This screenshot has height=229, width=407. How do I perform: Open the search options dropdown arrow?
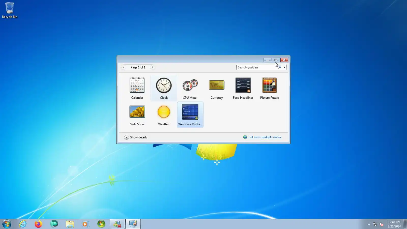click(284, 67)
